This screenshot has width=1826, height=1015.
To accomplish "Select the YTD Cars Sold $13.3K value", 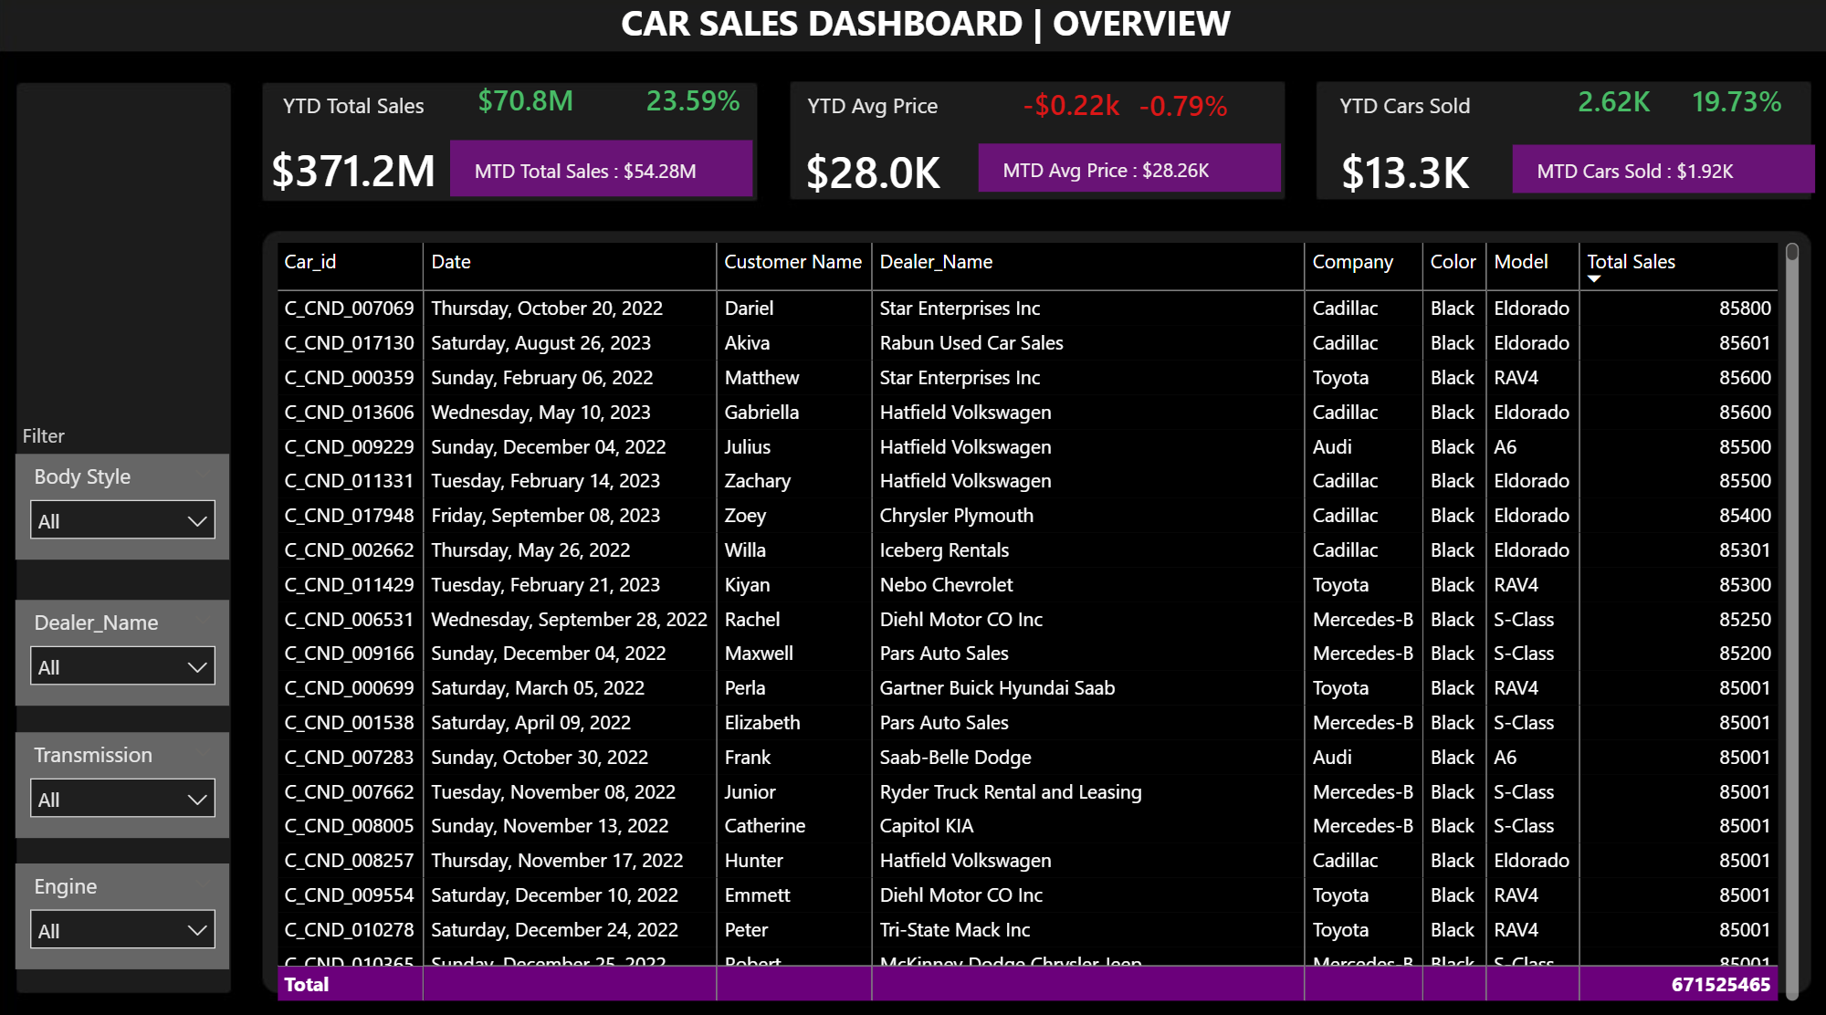I will tap(1405, 173).
